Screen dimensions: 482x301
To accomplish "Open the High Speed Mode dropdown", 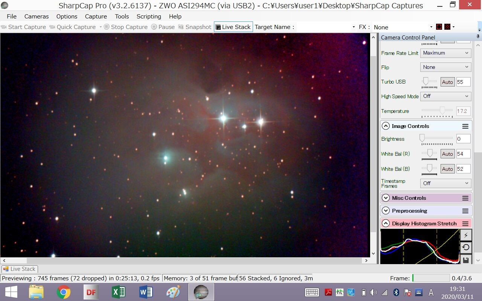I will click(445, 96).
